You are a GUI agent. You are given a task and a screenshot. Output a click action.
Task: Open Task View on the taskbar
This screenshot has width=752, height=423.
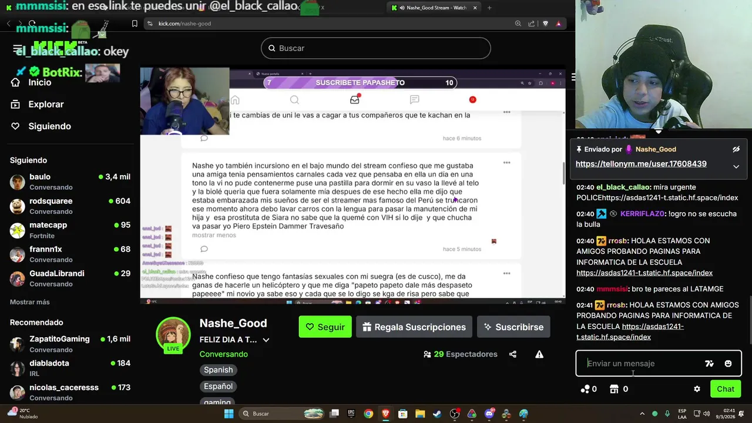pos(334,414)
